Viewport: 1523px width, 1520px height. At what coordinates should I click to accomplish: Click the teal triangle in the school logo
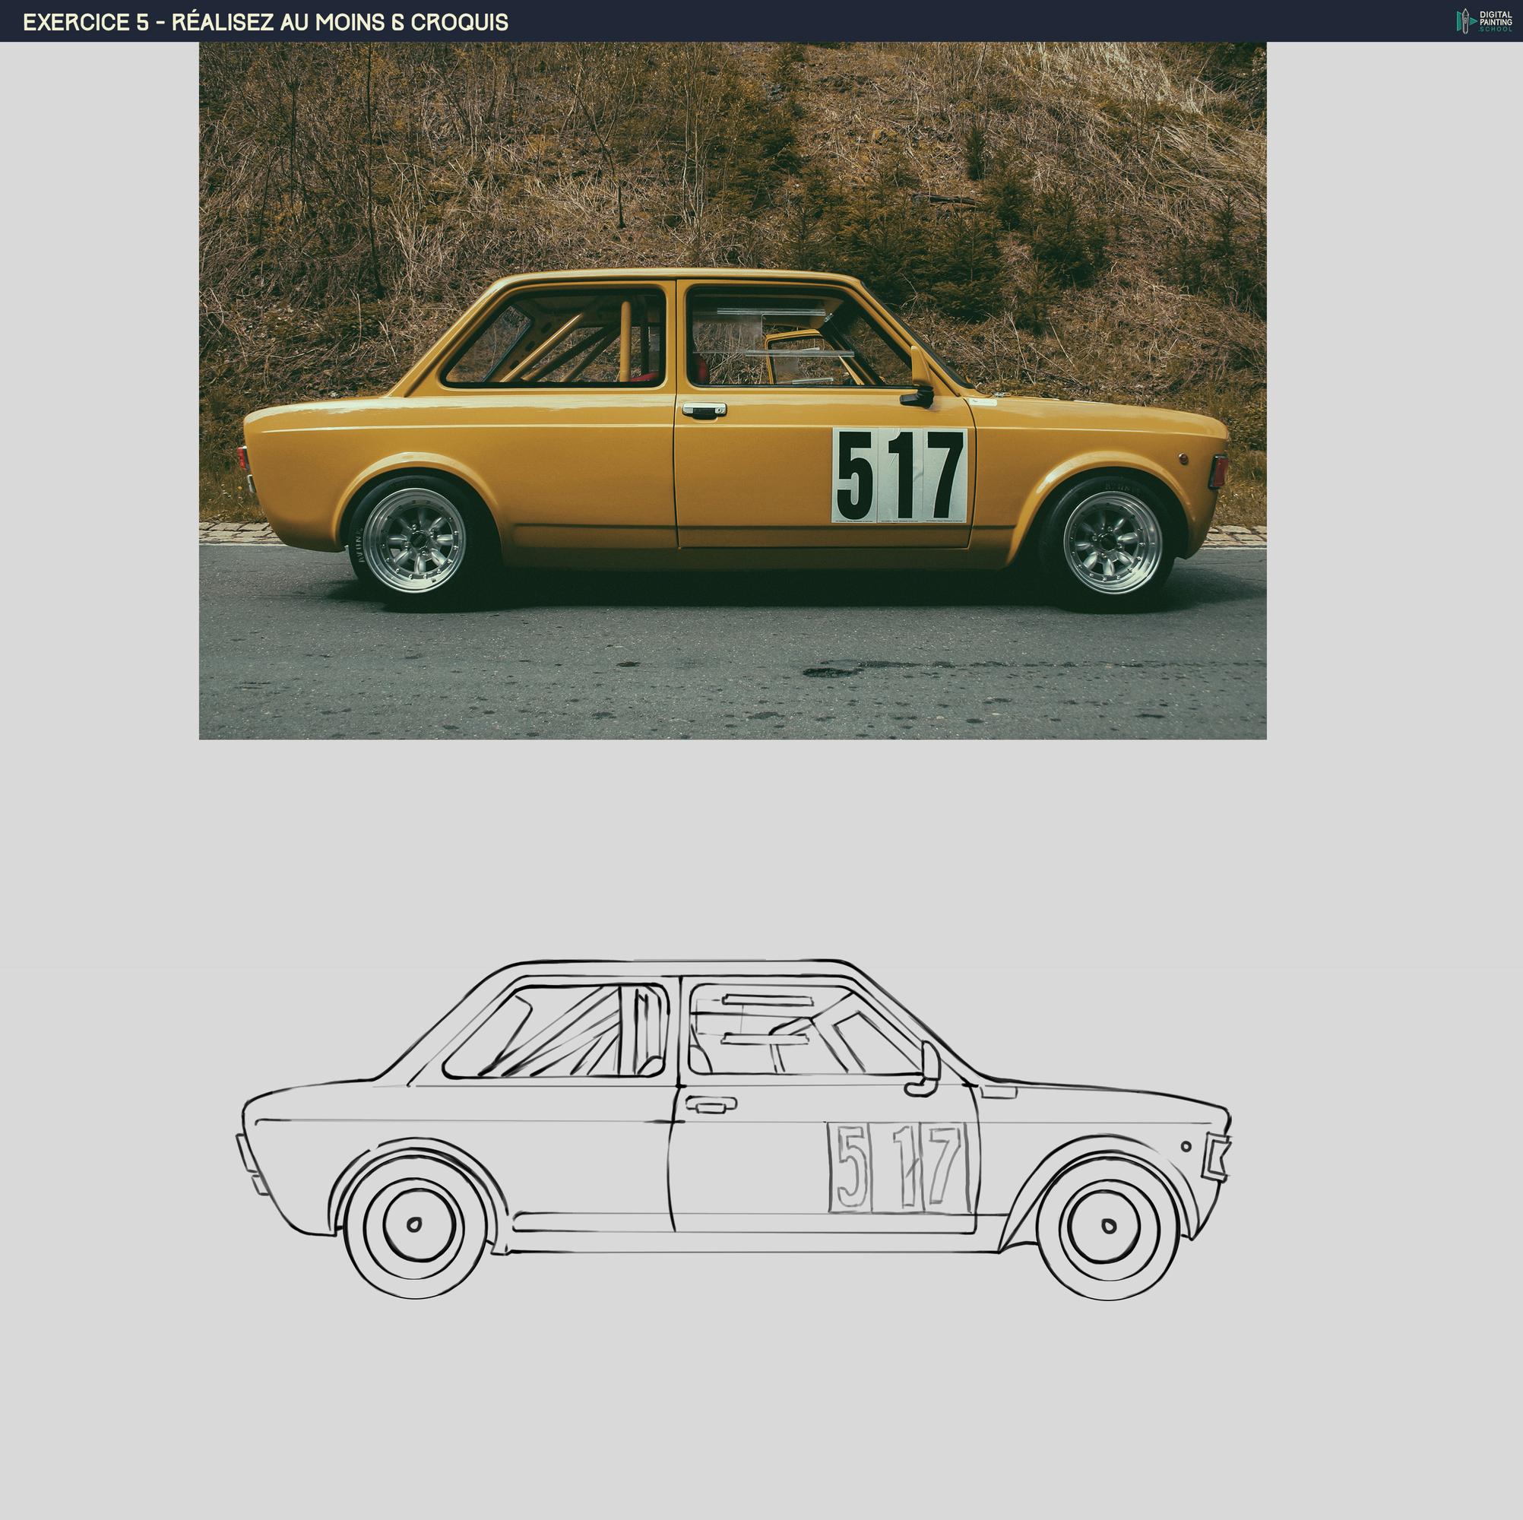pos(1474,21)
